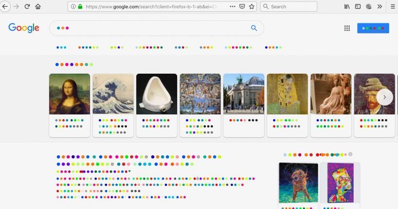Viewport: 398px width, 209px height.
Task: Open the Grand Palais building thumbnail
Action: tap(244, 94)
